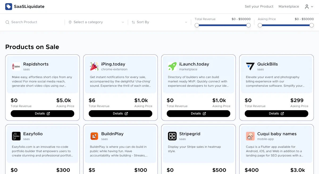
Task: Open the user account profile icon
Action: click(x=307, y=7)
